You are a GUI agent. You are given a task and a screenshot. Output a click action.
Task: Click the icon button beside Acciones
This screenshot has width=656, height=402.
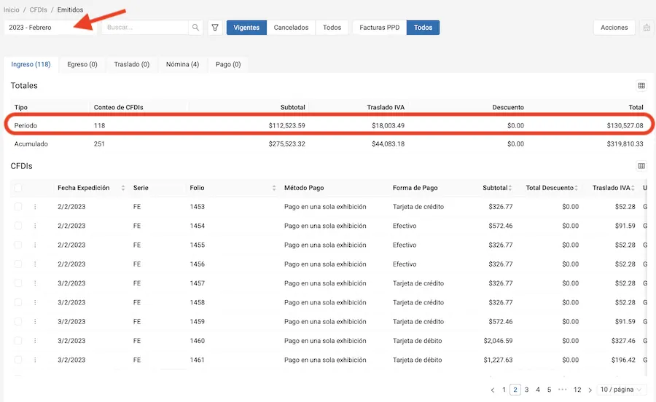point(646,28)
